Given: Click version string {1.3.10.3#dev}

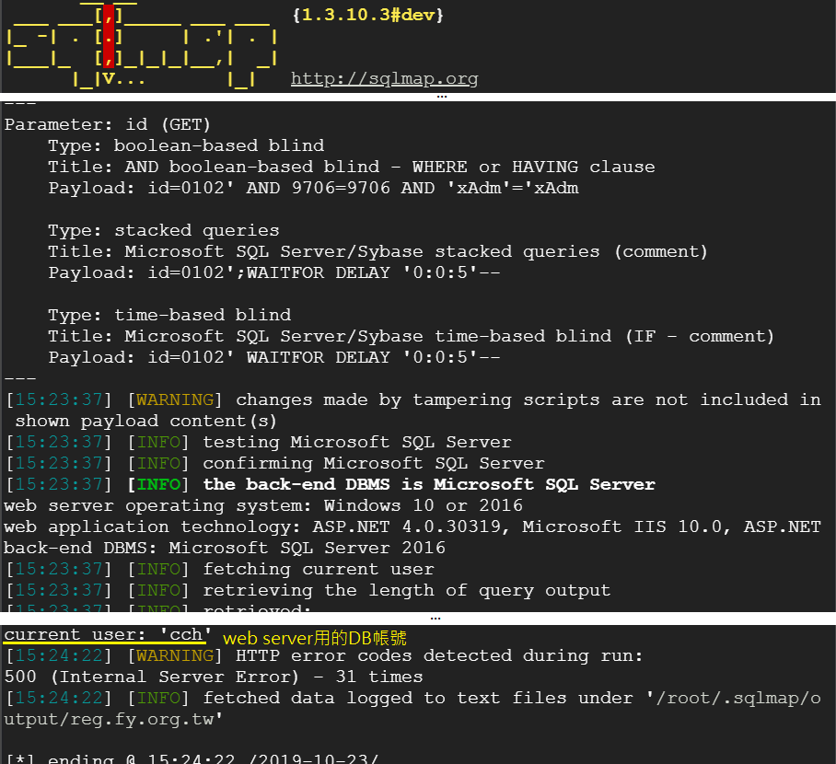Looking at the screenshot, I should pyautogui.click(x=368, y=15).
